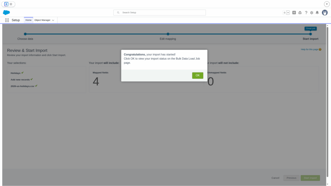
Task: Open the Object Manager tab
Action: tap(42, 20)
